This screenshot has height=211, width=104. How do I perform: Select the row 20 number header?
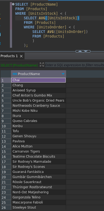(6, 177)
